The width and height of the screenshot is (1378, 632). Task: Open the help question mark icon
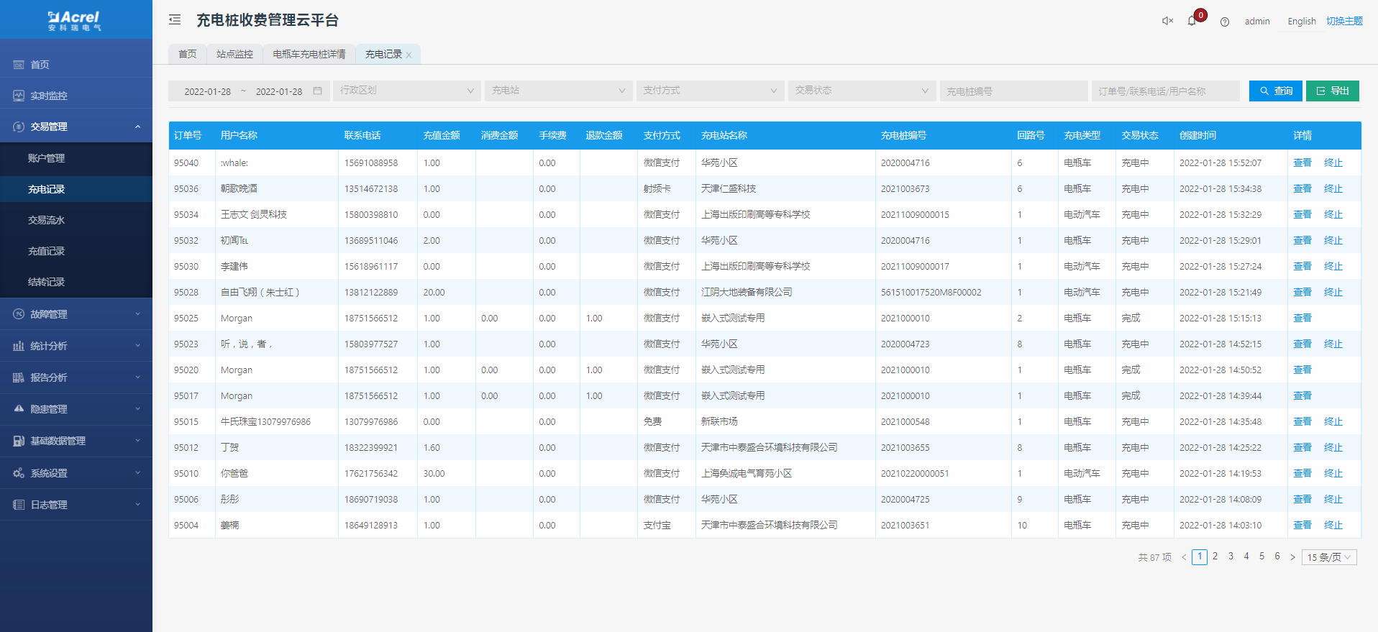click(x=1225, y=22)
